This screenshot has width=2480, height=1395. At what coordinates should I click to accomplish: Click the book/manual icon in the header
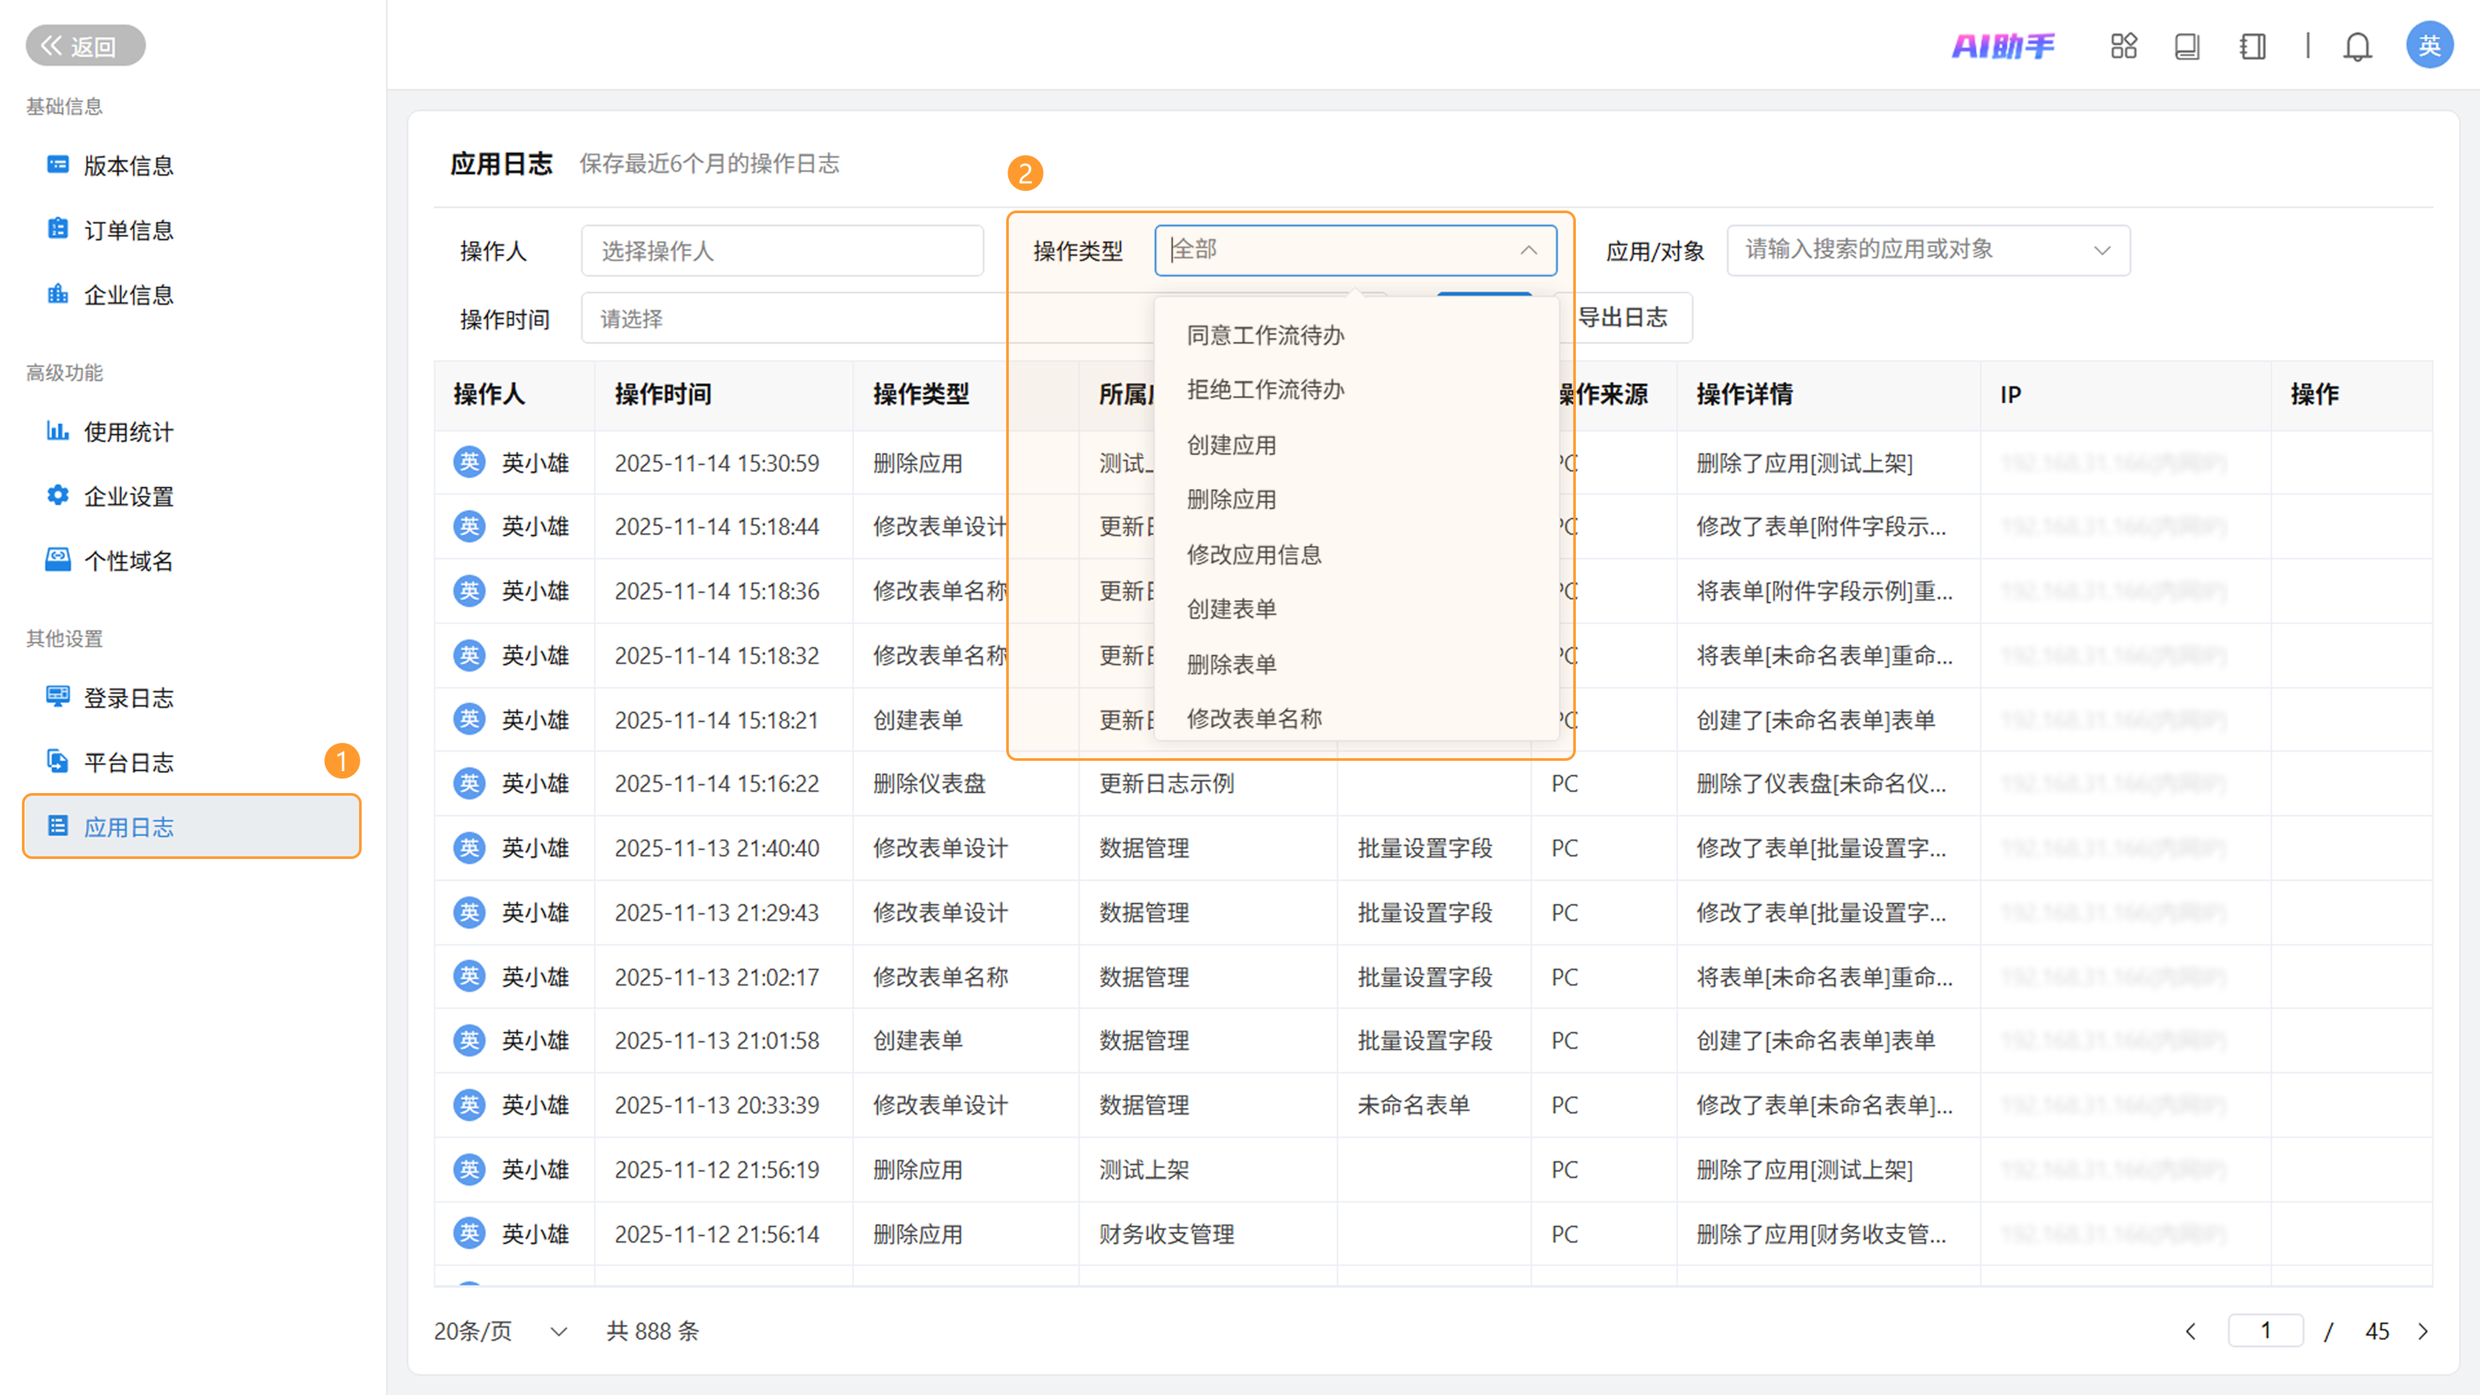pos(2186,46)
